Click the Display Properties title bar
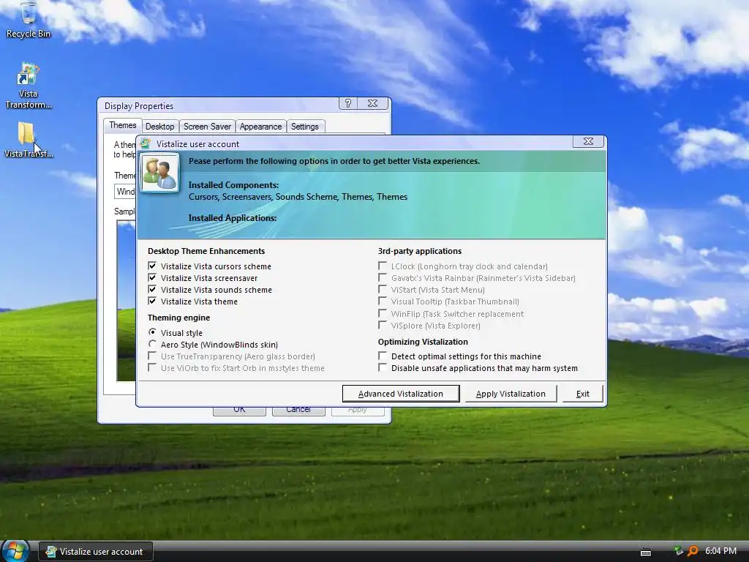The width and height of the screenshot is (749, 562). click(217, 105)
